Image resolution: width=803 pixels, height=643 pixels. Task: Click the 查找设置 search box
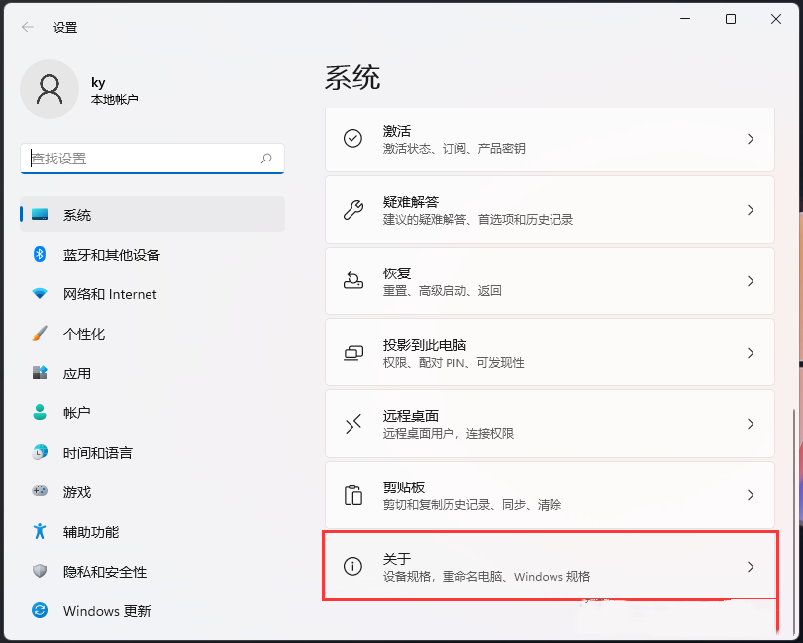(151, 159)
